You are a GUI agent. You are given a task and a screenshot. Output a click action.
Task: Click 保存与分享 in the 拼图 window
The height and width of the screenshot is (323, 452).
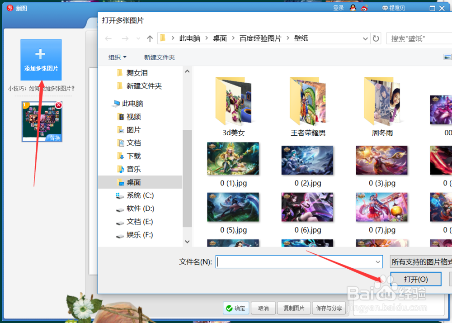pyautogui.click(x=329, y=308)
